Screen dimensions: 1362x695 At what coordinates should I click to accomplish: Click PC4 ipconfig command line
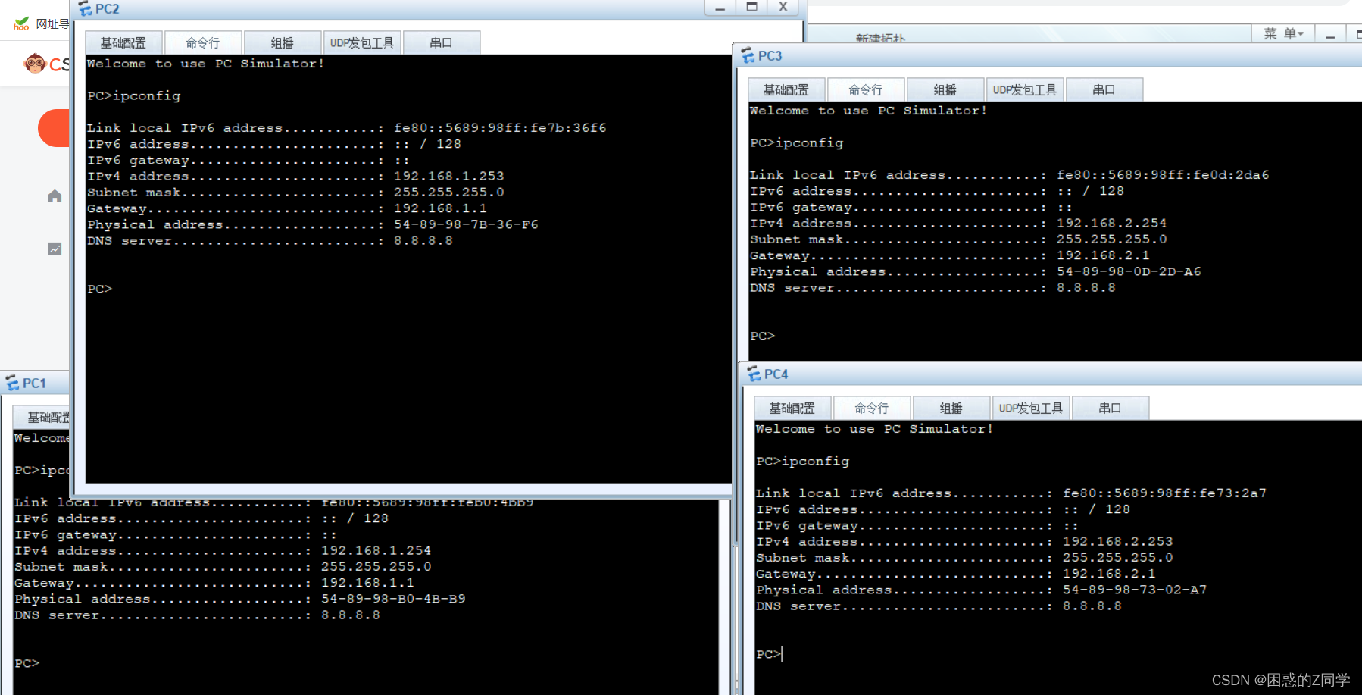[x=803, y=461]
